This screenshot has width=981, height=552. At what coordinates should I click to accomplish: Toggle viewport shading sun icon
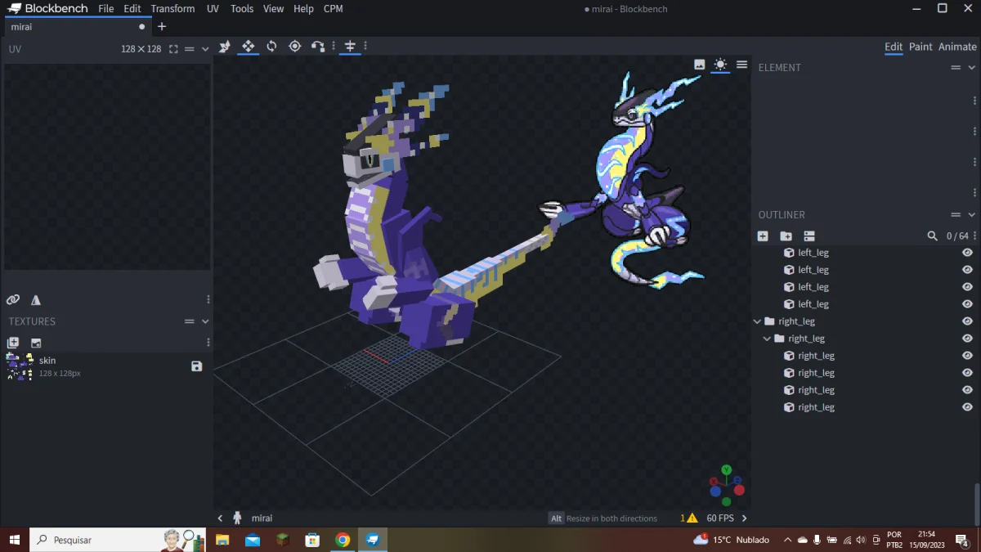point(720,65)
